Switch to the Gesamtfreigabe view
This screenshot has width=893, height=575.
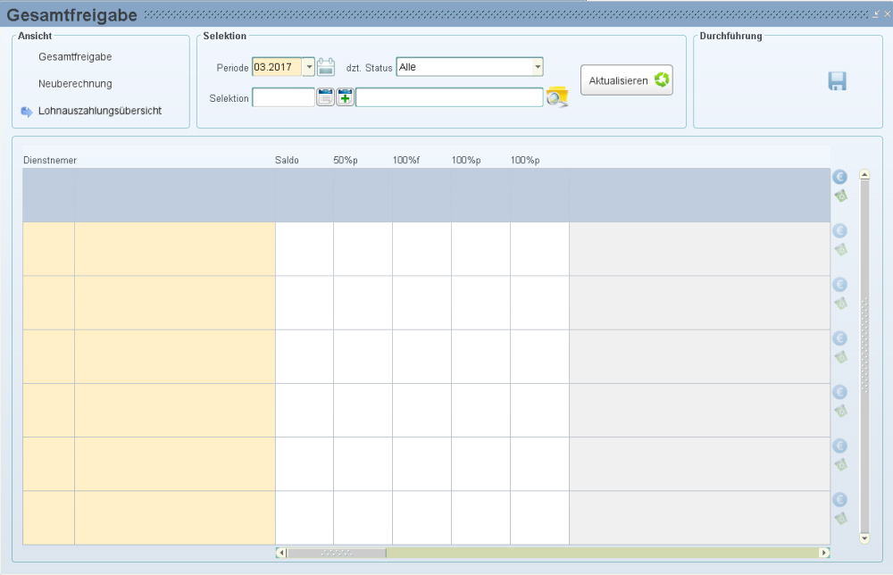point(75,57)
